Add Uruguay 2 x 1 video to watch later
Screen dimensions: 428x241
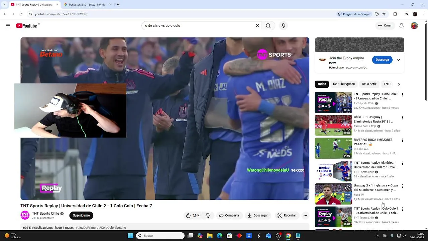[x=348, y=188]
